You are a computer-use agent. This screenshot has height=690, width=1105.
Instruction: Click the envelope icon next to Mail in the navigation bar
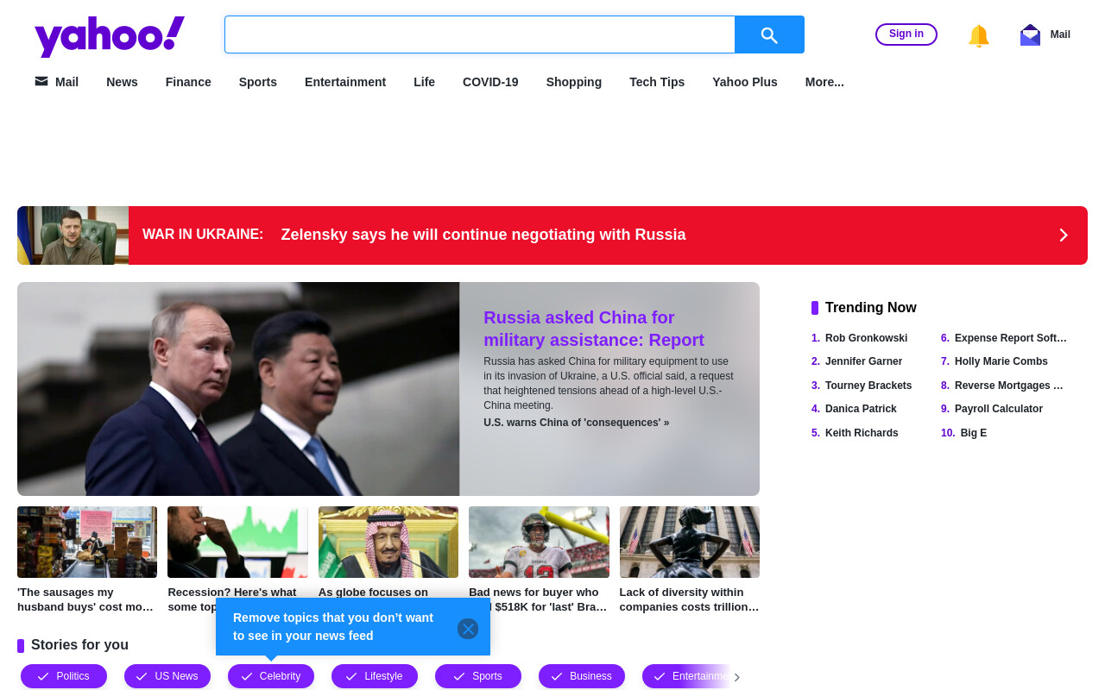pos(41,81)
